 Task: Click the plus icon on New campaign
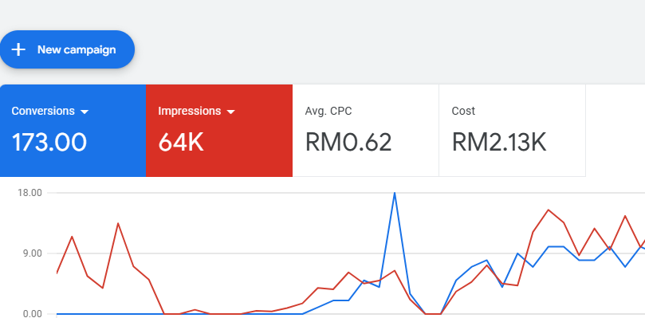pos(18,49)
